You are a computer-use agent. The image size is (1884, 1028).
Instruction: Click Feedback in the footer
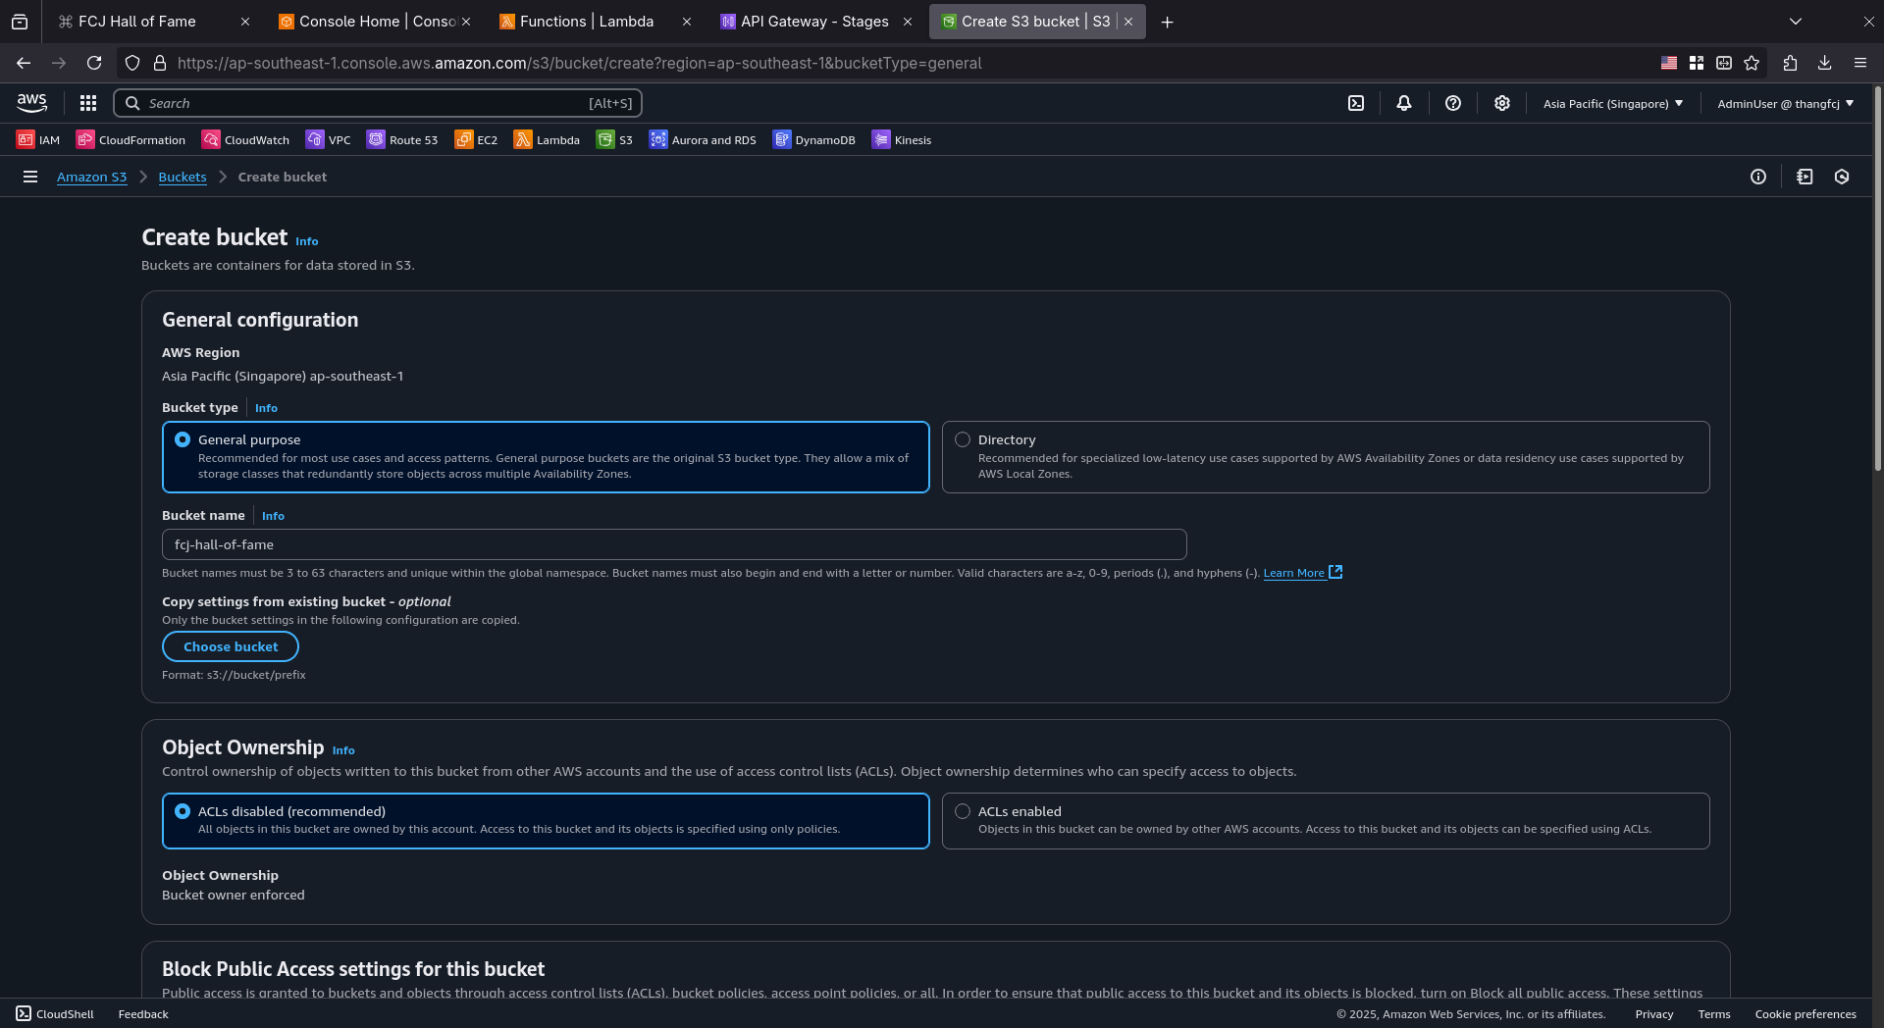tap(143, 1014)
